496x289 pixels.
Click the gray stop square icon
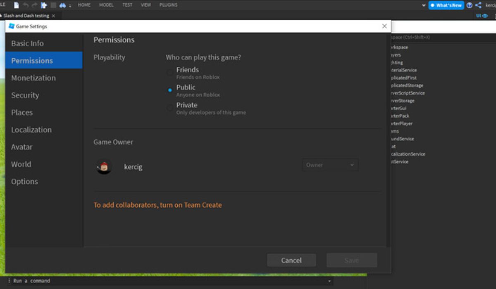tap(53, 5)
